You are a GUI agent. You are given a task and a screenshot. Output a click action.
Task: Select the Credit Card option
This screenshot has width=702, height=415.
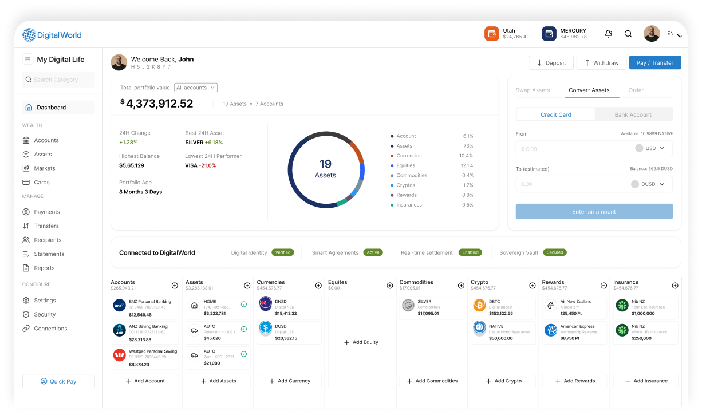[556, 114]
